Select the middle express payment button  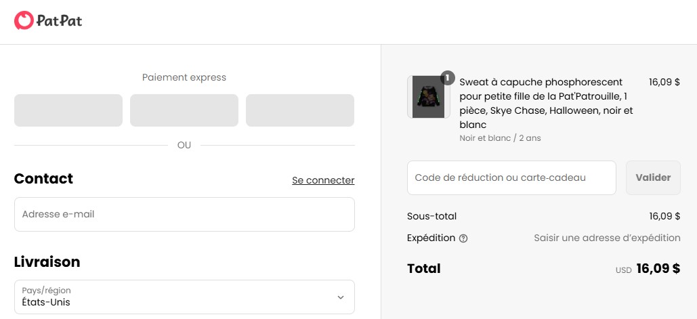[184, 110]
